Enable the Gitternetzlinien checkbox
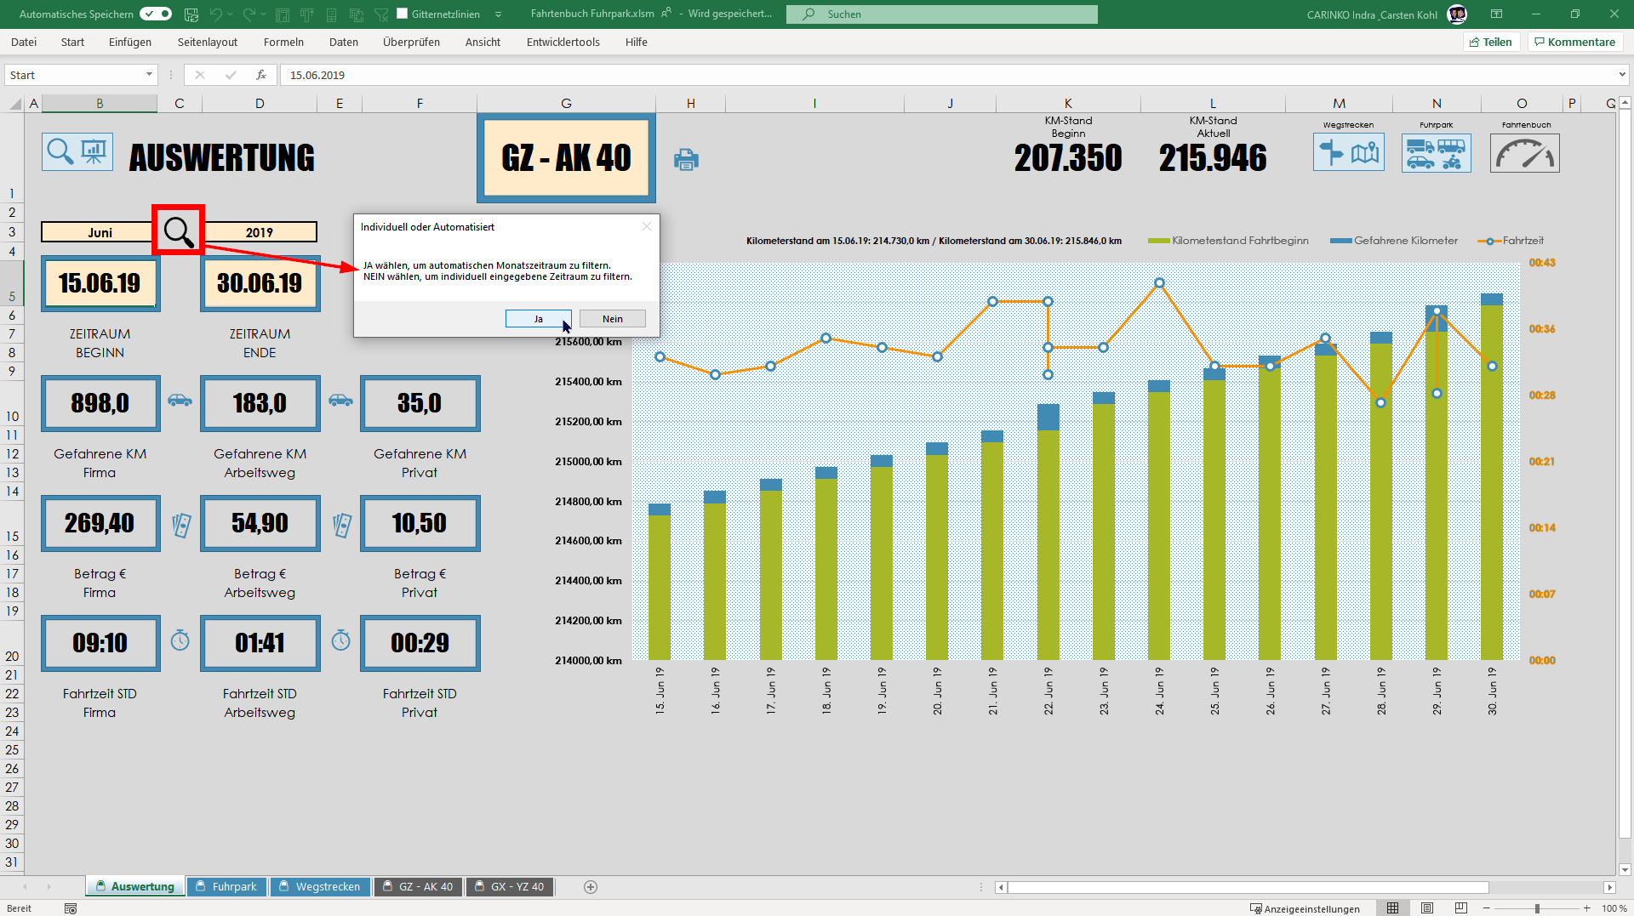 pos(403,14)
